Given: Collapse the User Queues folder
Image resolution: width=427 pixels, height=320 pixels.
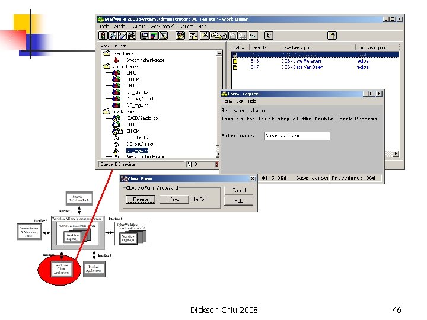Looking at the screenshot, I should [106, 53].
